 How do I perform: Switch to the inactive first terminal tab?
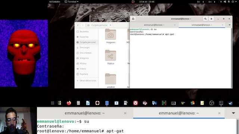coord(154,25)
